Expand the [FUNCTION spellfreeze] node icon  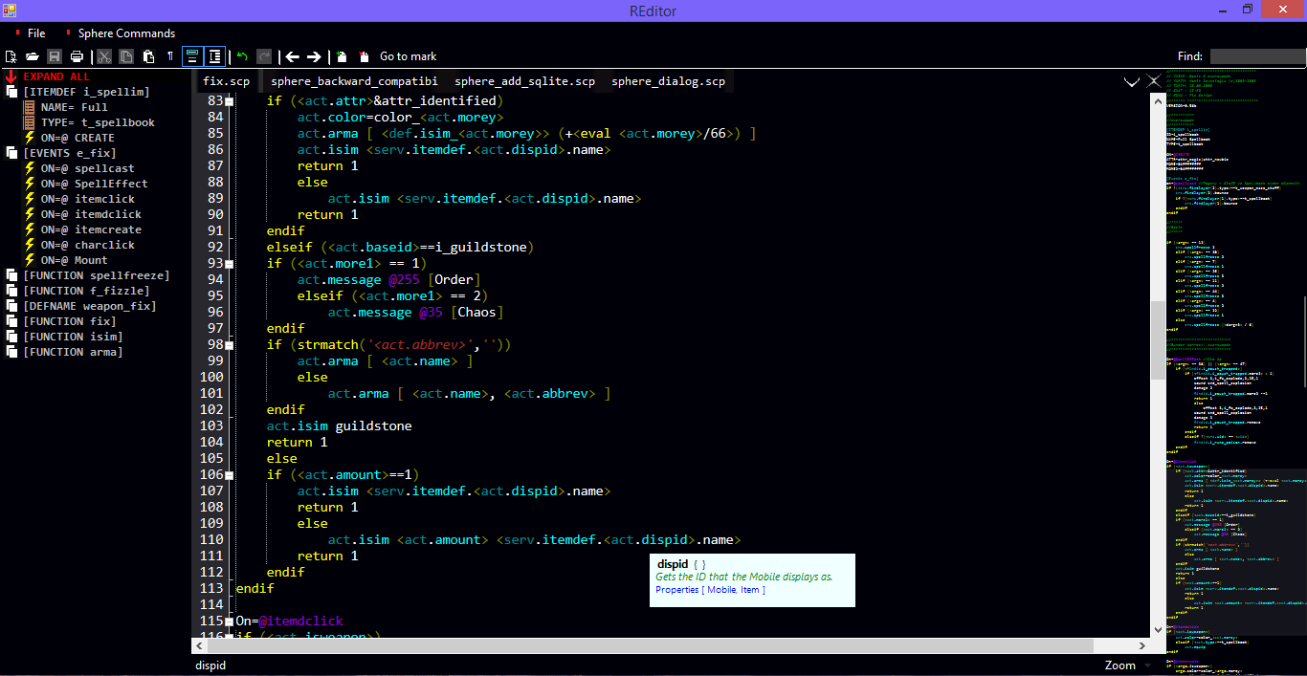tap(12, 275)
